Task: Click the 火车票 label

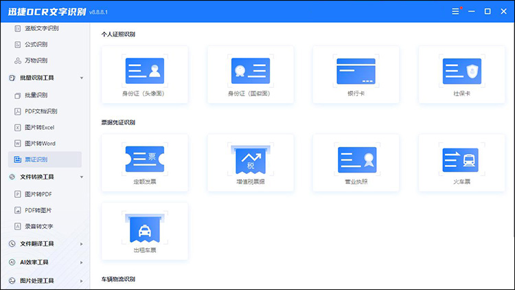Action: 462,182
